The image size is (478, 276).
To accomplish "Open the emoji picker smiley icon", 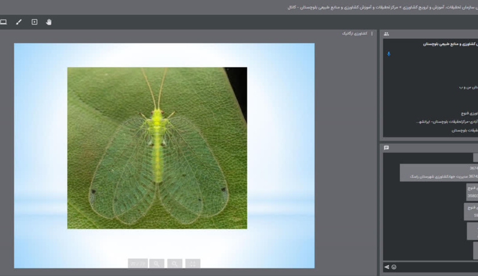I will [394, 267].
